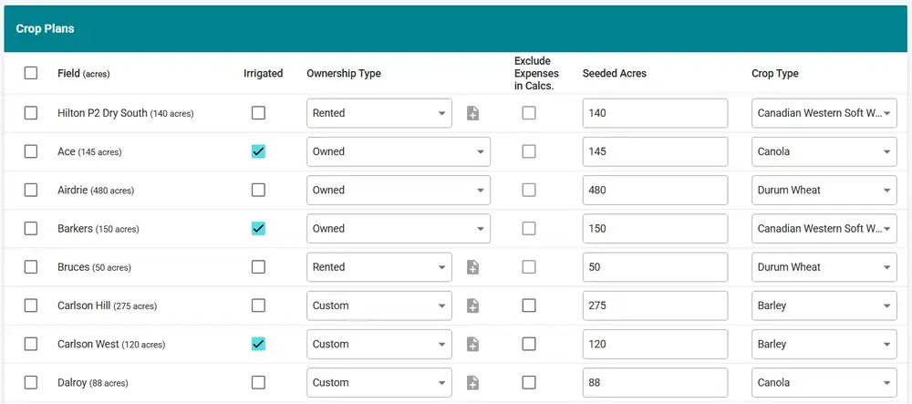Edit Seeded Acres field showing 275
Screen dimensions: 912x404
pos(655,306)
